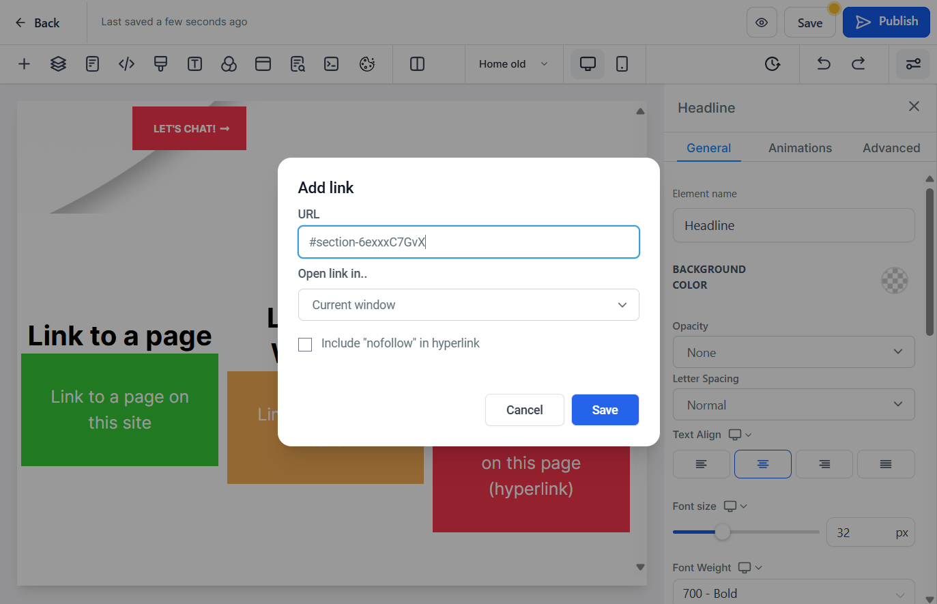Open the color circles theme icon
This screenshot has height=604, width=937.
coord(229,64)
